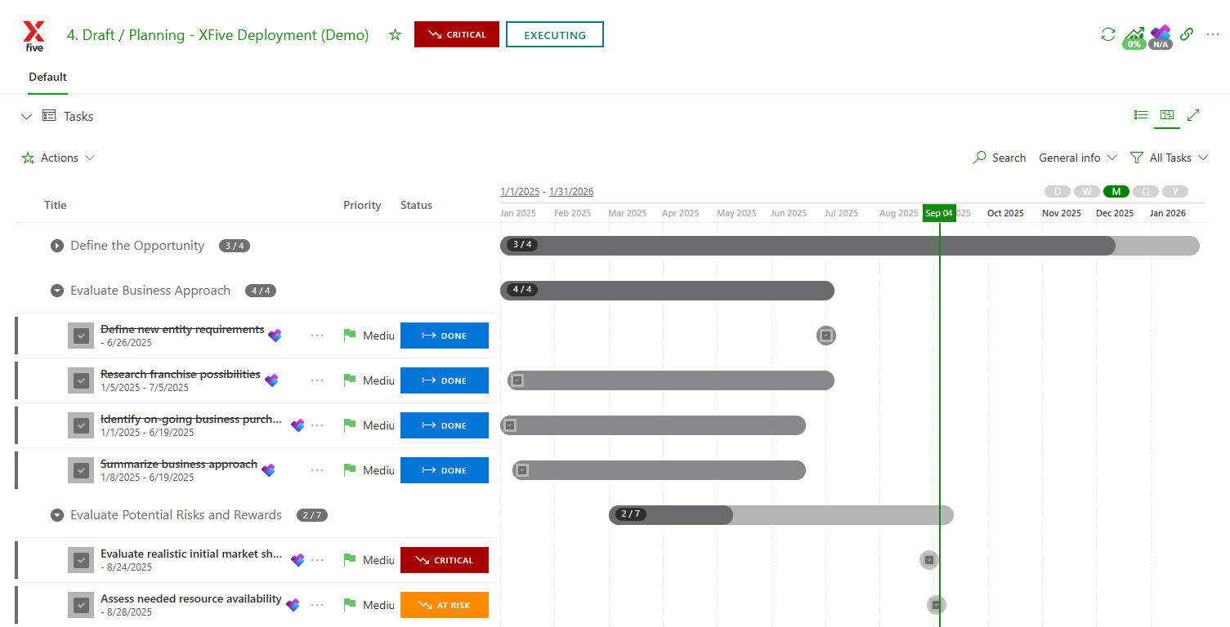Set timeline scale to Quarters (Q)
Screen dimensions: 1230x627
pos(1146,191)
